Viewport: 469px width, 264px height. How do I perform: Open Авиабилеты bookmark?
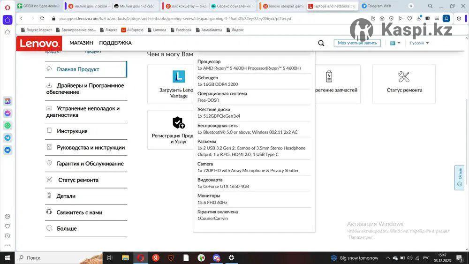coord(209,30)
